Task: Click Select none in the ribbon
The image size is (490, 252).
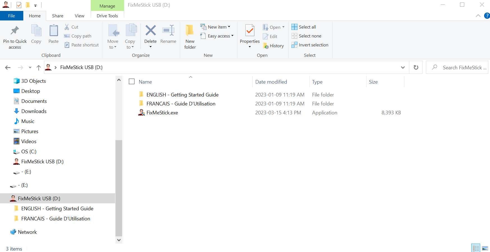Action: point(306,36)
